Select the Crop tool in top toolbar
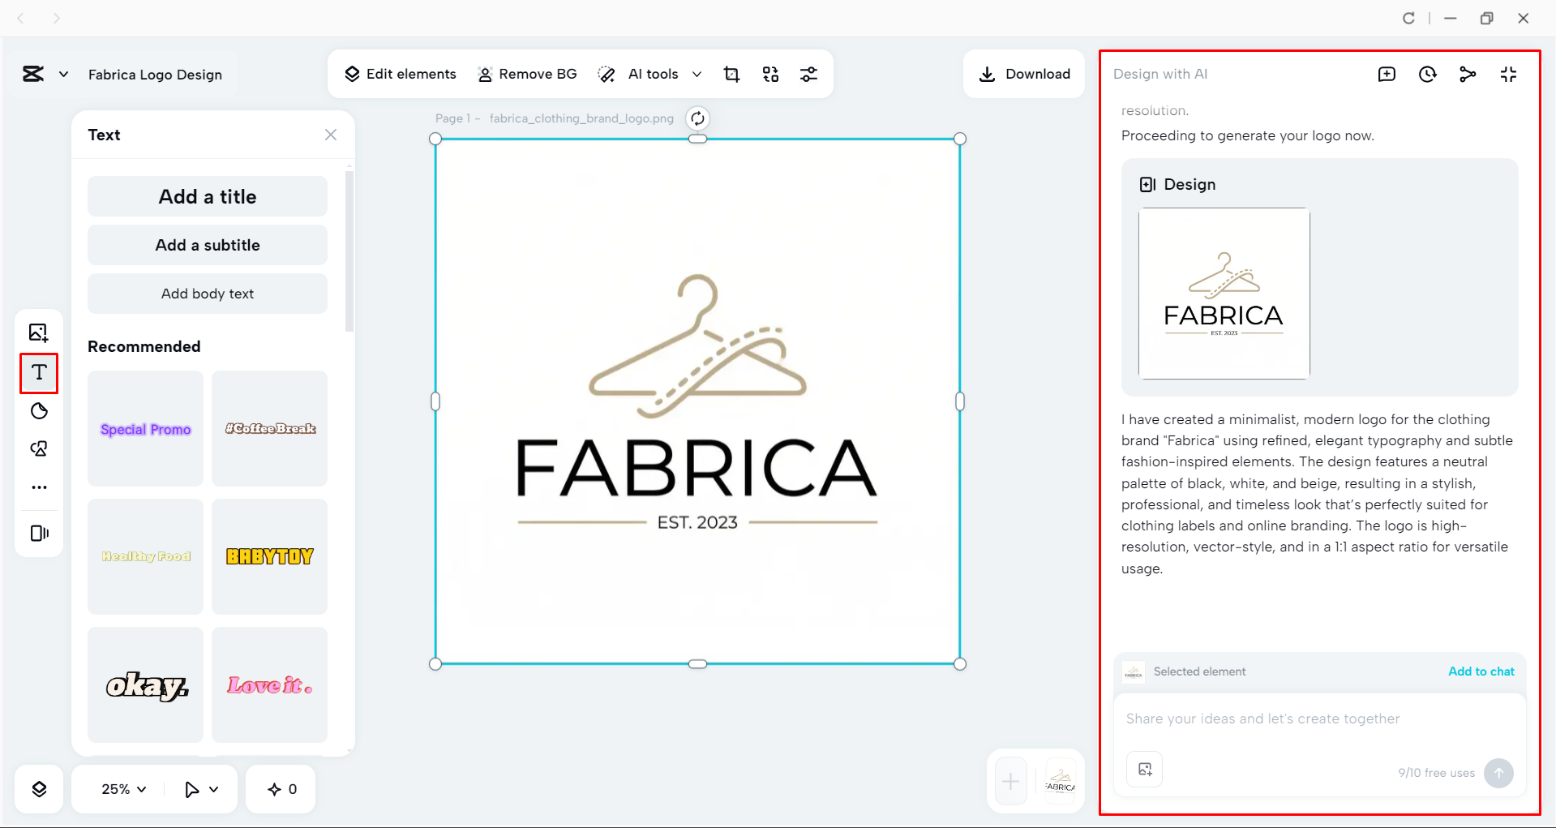This screenshot has width=1556, height=828. tap(731, 74)
